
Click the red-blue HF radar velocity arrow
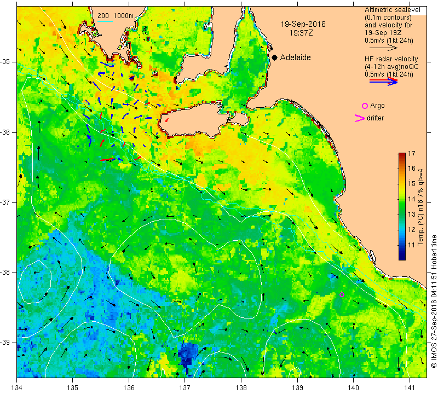(x=383, y=81)
